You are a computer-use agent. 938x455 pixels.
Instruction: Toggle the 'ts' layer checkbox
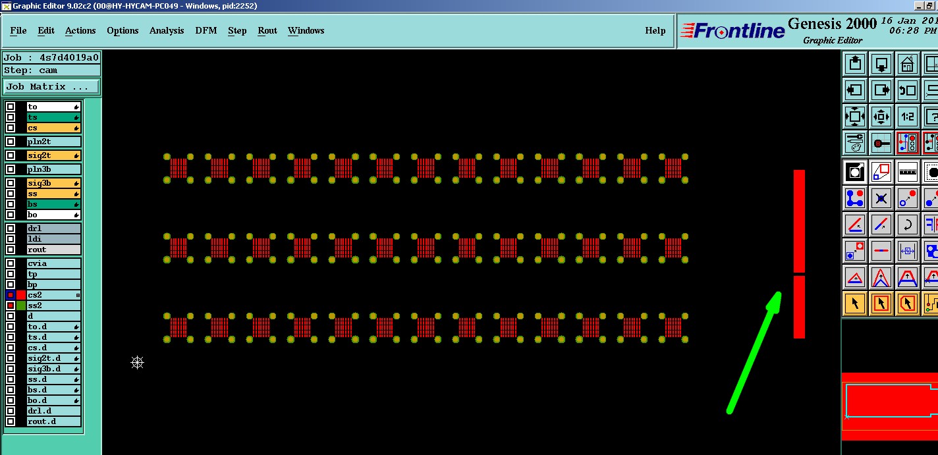coord(11,117)
